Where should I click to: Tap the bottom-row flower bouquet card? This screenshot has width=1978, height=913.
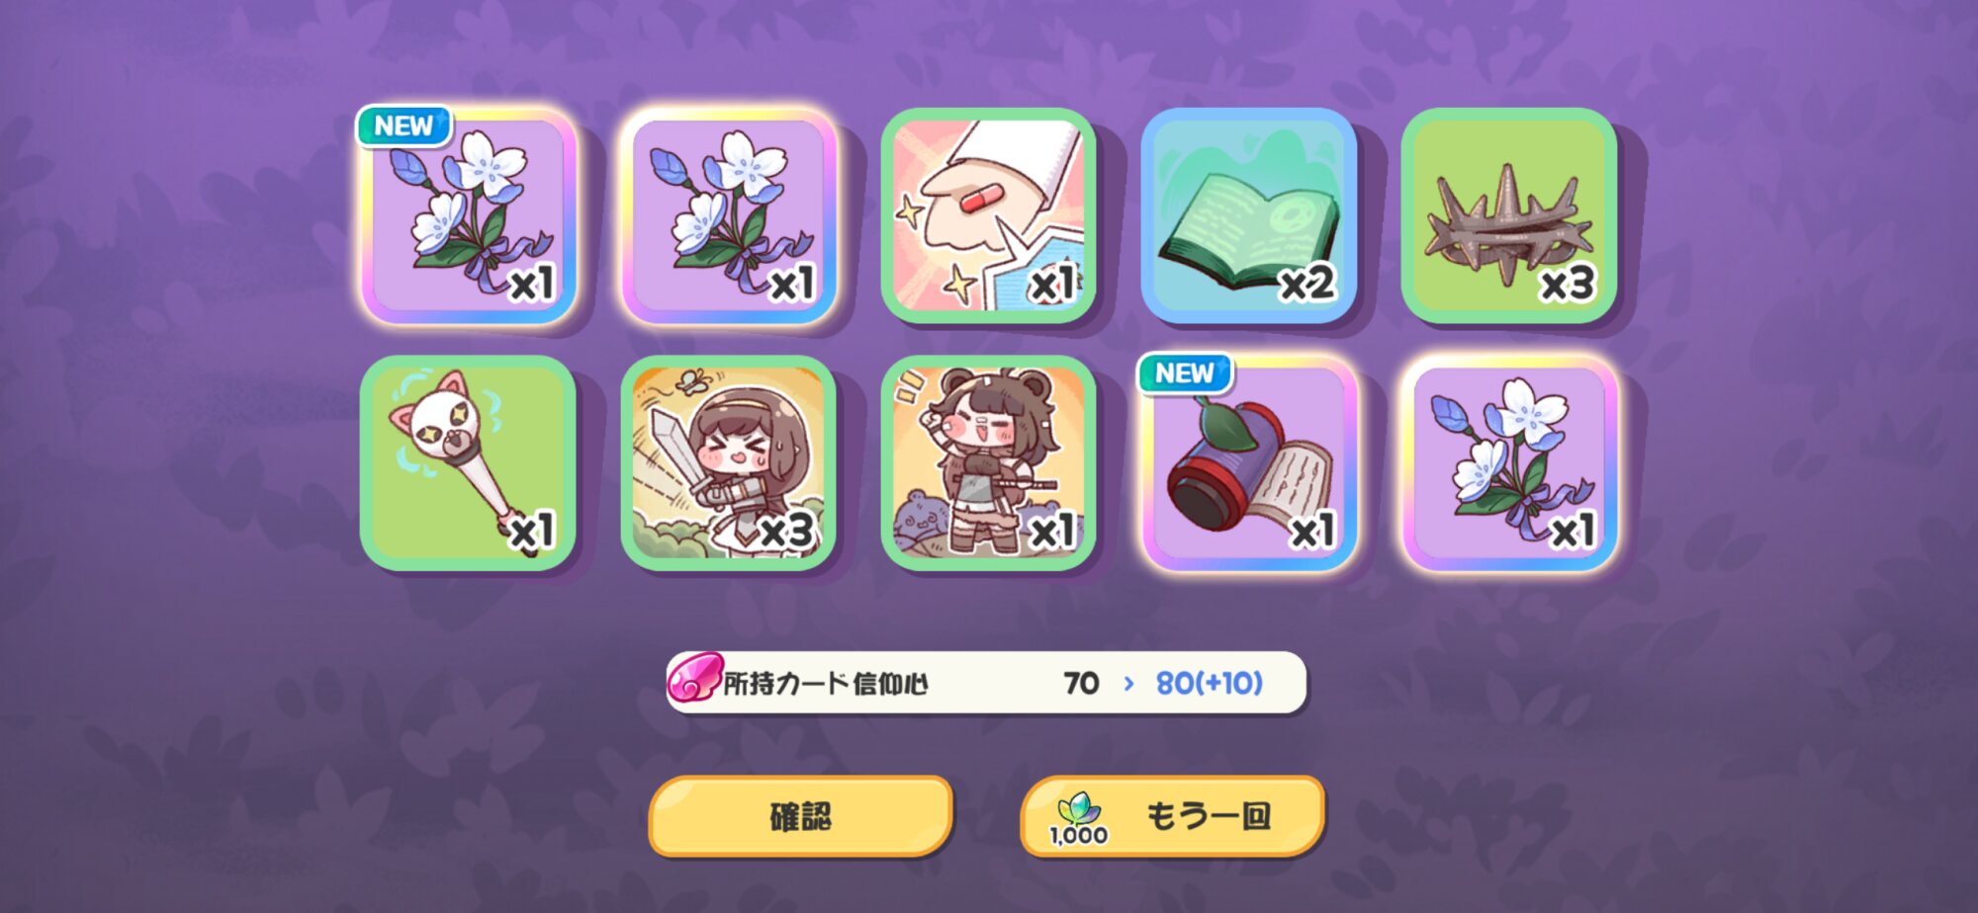1509,462
